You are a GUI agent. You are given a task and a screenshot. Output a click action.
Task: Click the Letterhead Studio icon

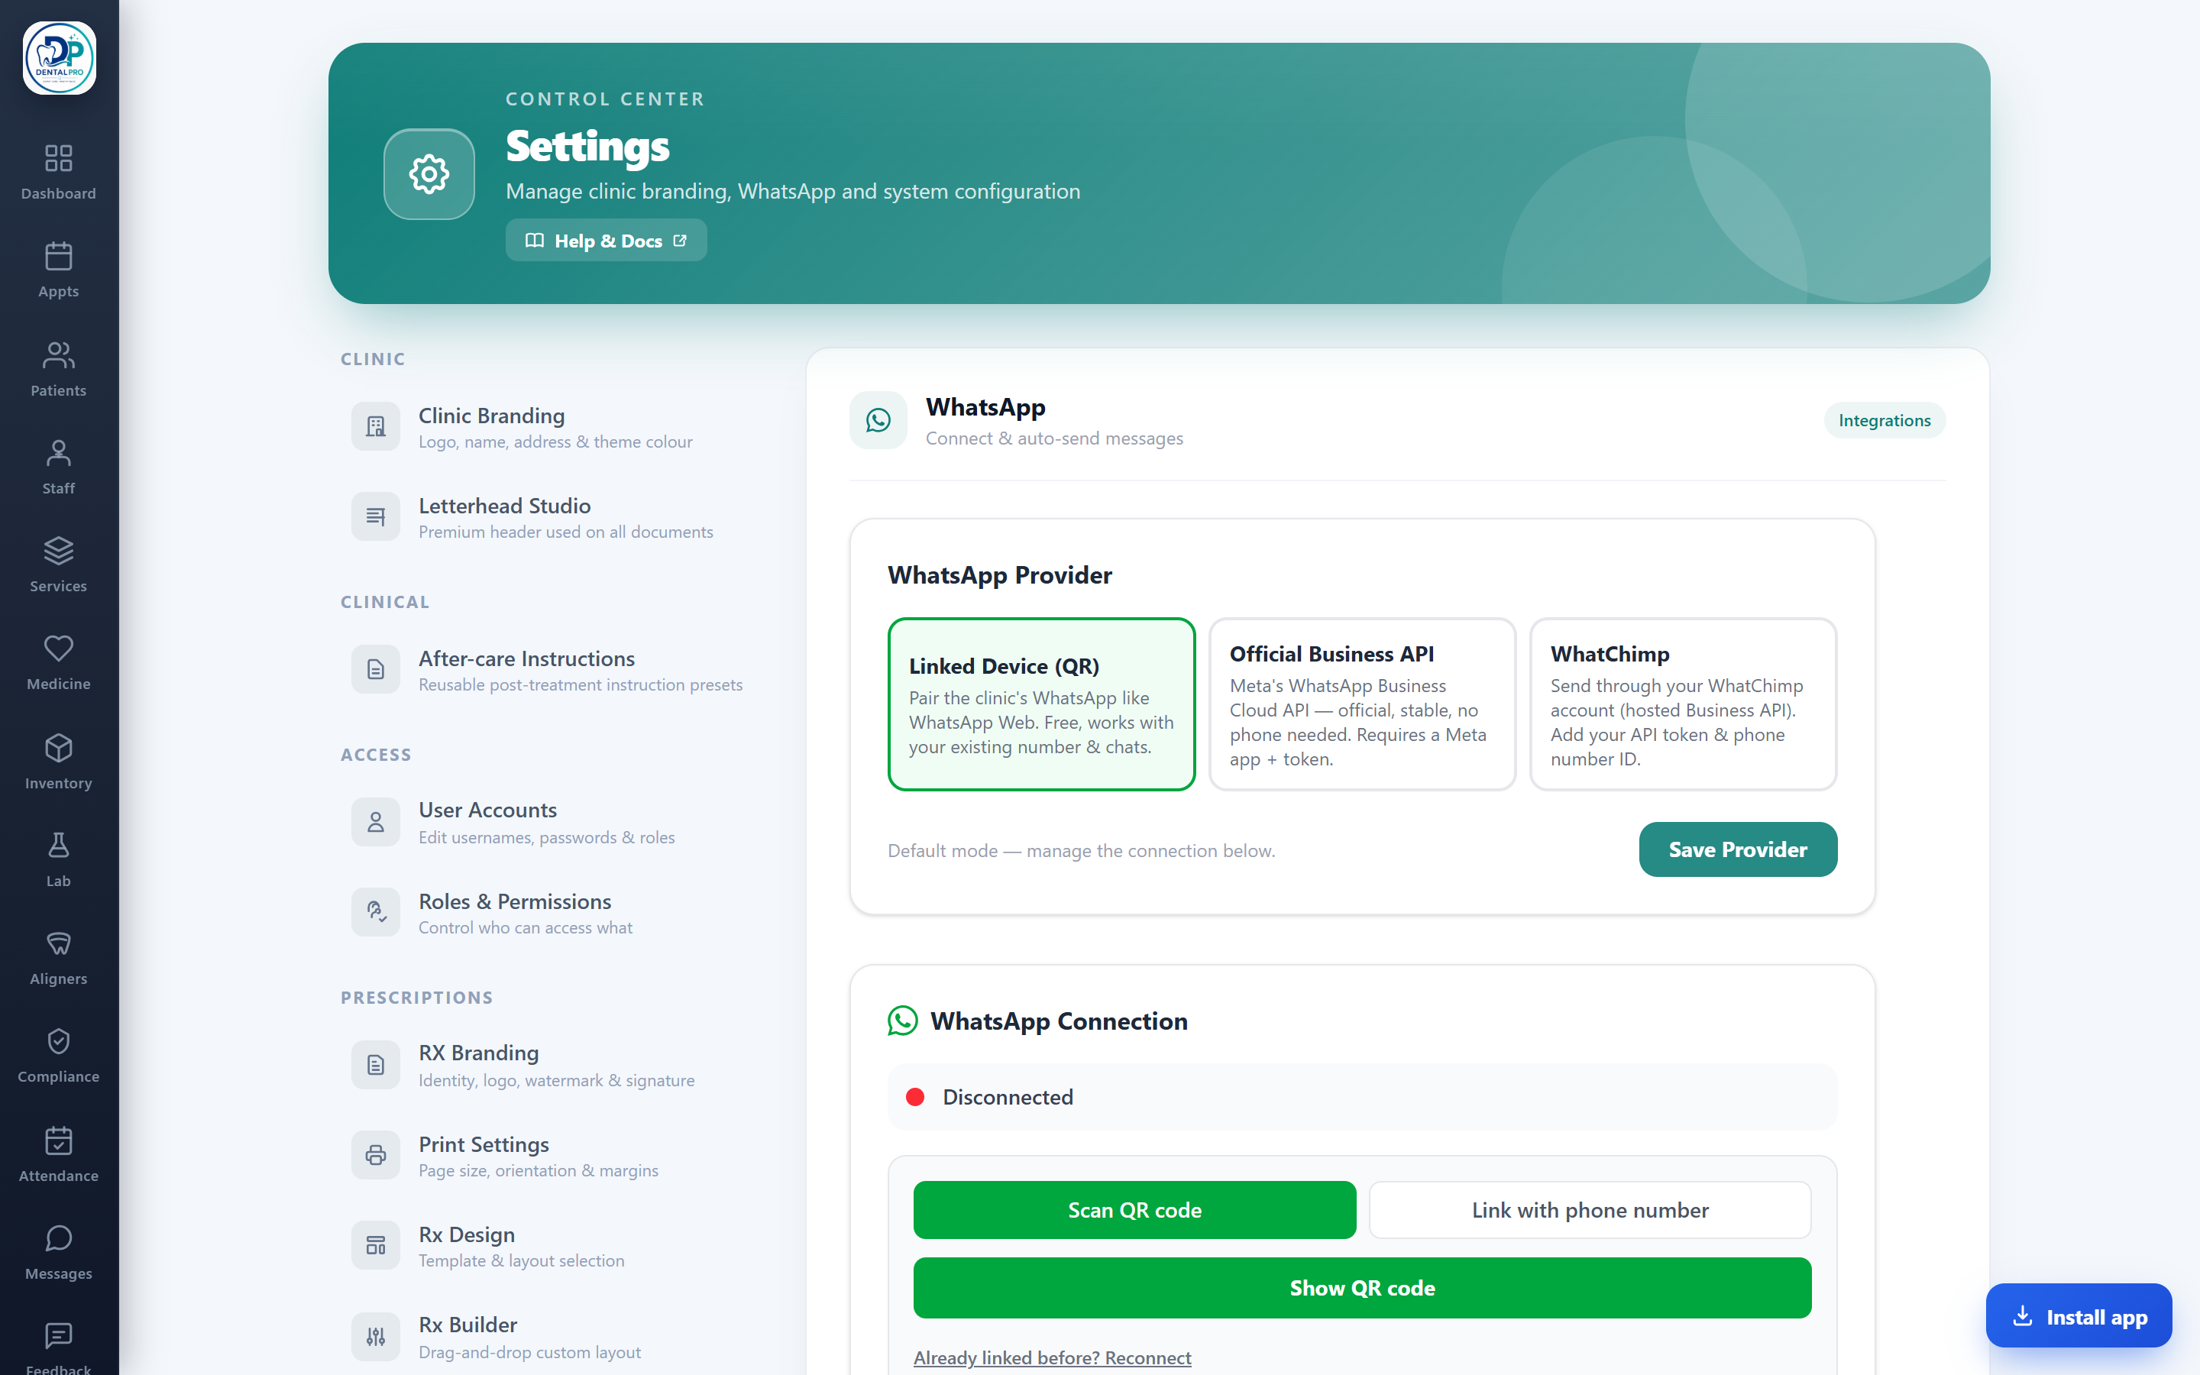click(x=376, y=516)
